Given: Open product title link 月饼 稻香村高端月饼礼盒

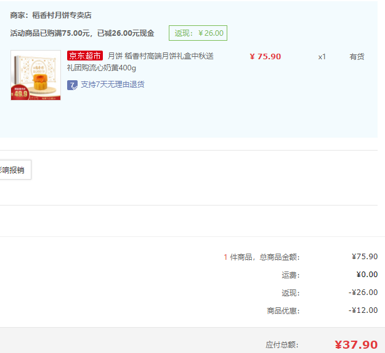Looking at the screenshot, I should pyautogui.click(x=140, y=62).
